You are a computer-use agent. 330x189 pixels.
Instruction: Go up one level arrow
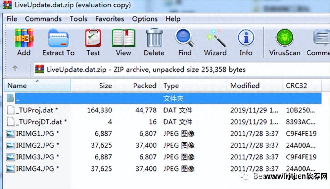click(15, 68)
